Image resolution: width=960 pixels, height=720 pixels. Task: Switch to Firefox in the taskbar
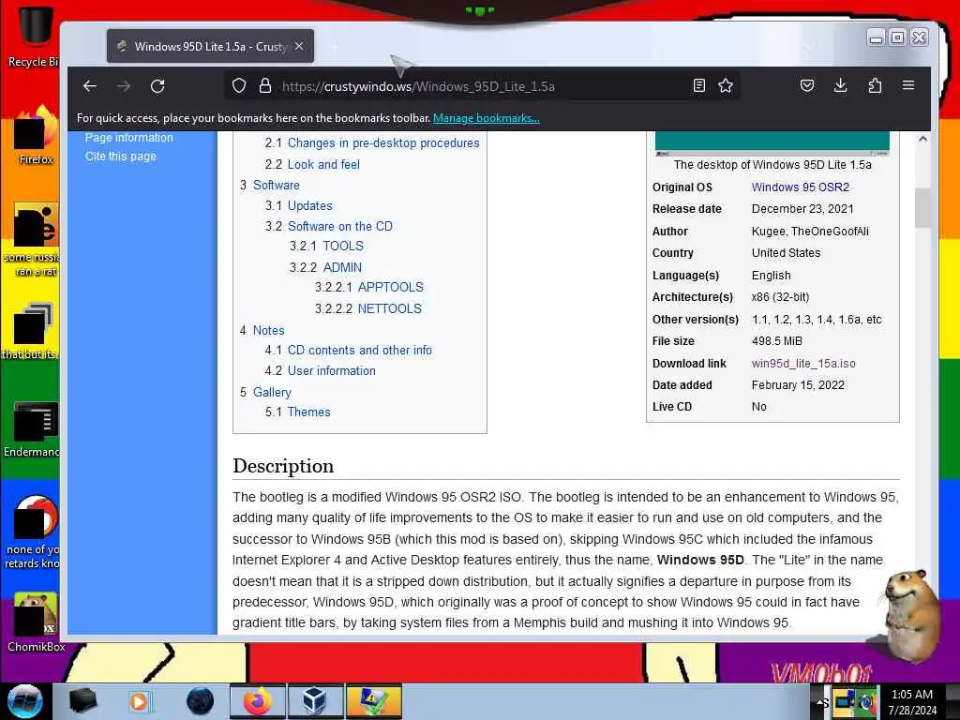pos(257,701)
